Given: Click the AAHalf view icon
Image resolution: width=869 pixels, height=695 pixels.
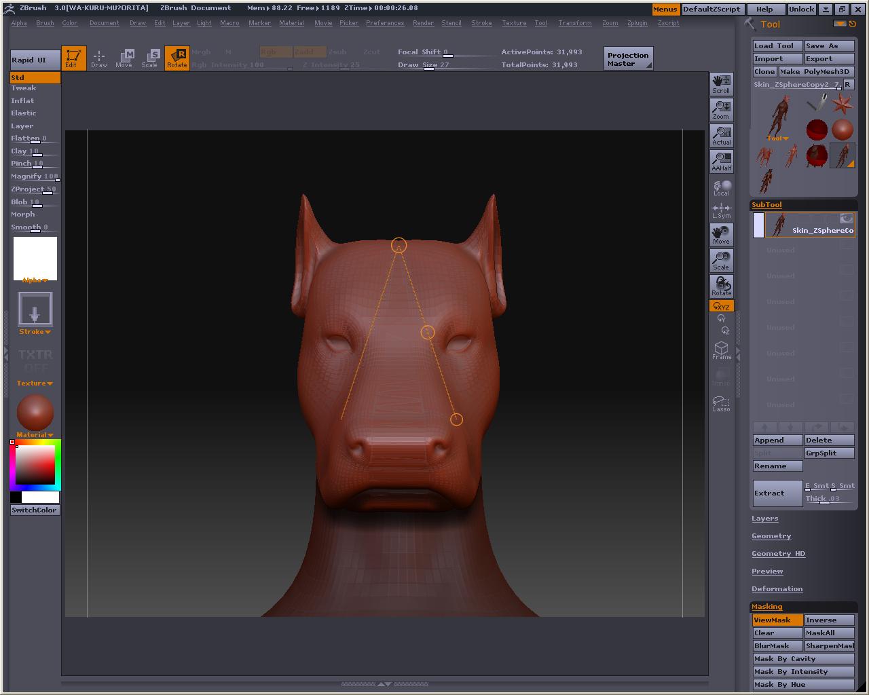Looking at the screenshot, I should tap(721, 162).
